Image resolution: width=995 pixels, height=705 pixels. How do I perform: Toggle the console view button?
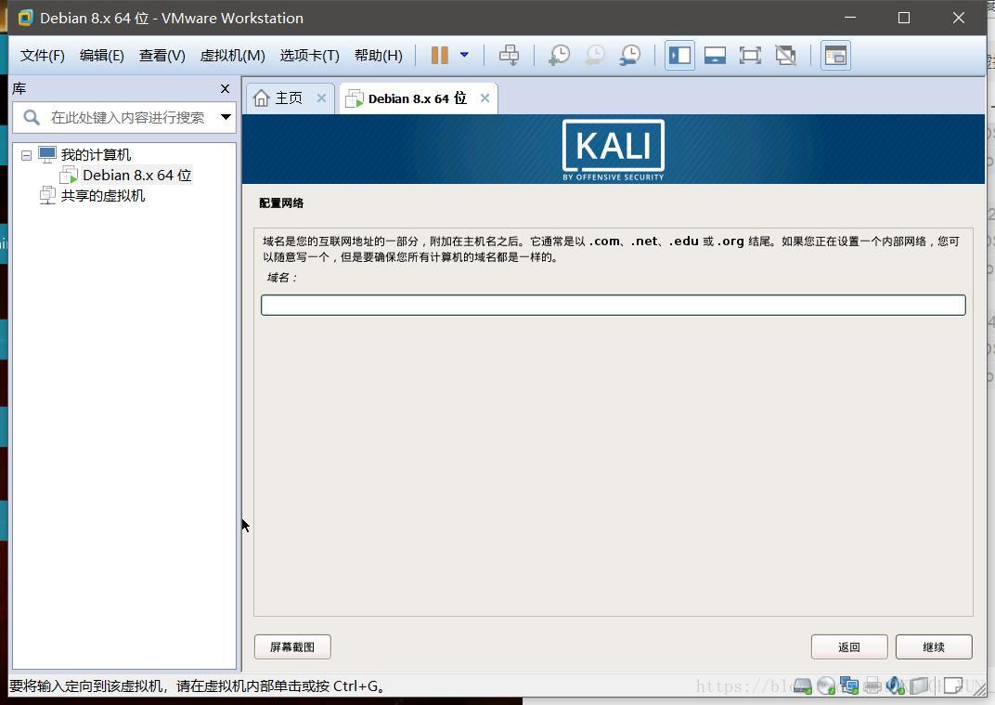pyautogui.click(x=835, y=55)
